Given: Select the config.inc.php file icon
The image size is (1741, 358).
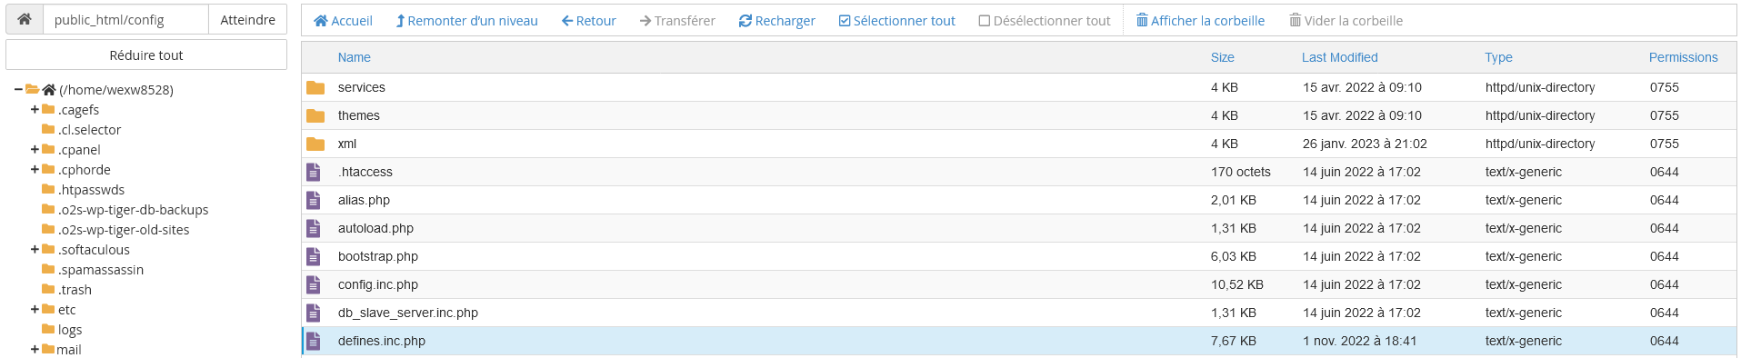Looking at the screenshot, I should [x=314, y=284].
